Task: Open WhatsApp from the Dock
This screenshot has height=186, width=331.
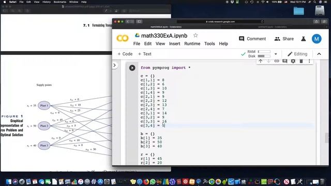Action: pos(153,181)
